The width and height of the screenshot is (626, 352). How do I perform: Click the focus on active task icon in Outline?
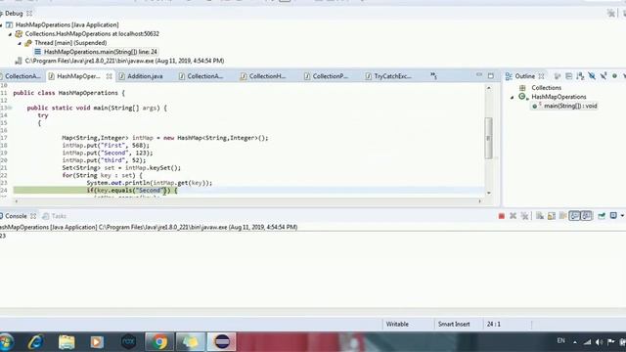coord(558,76)
